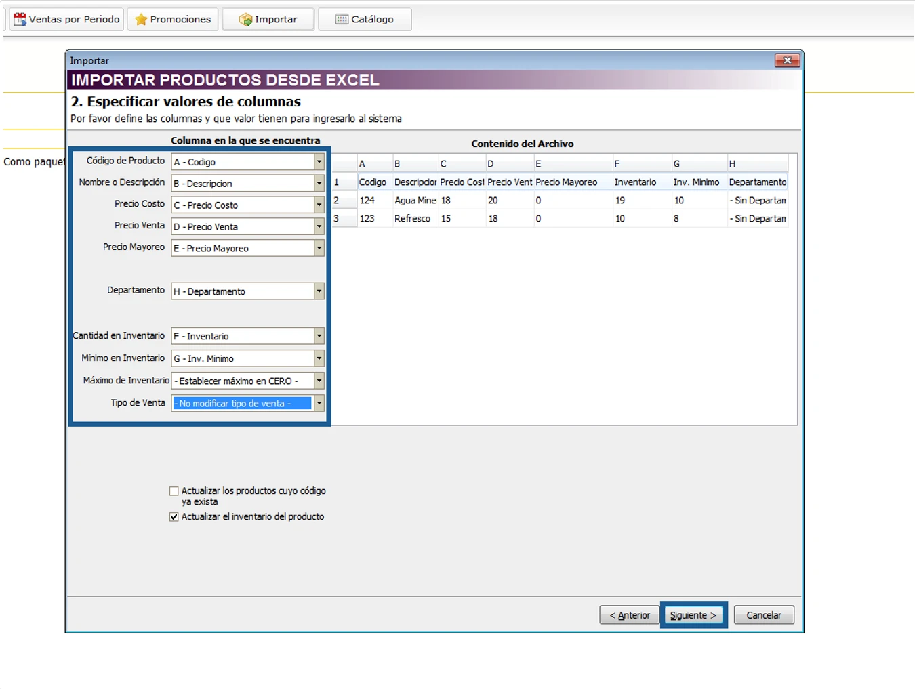Switch to Ventas por Periodo tab
The width and height of the screenshot is (915, 689).
tap(66, 20)
